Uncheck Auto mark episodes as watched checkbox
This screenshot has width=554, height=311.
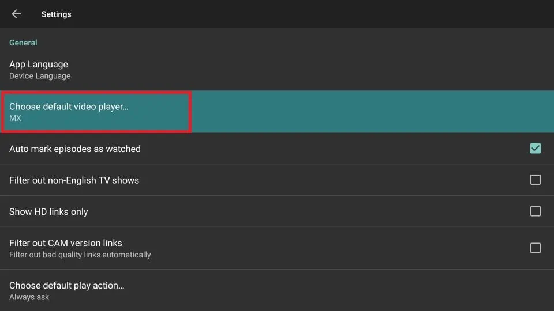(535, 149)
